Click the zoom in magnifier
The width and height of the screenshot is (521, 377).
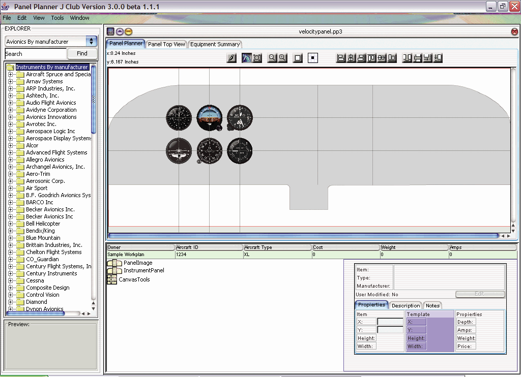[x=282, y=58]
